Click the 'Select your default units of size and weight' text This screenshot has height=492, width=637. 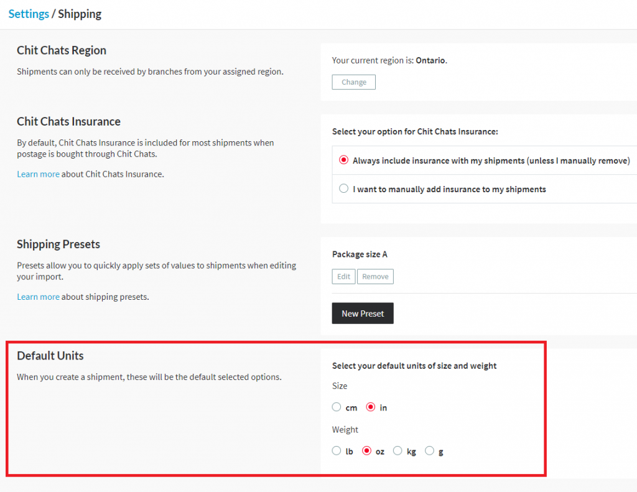click(x=414, y=366)
